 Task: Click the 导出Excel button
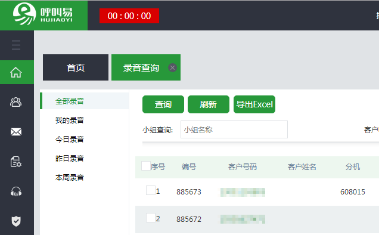click(x=254, y=104)
